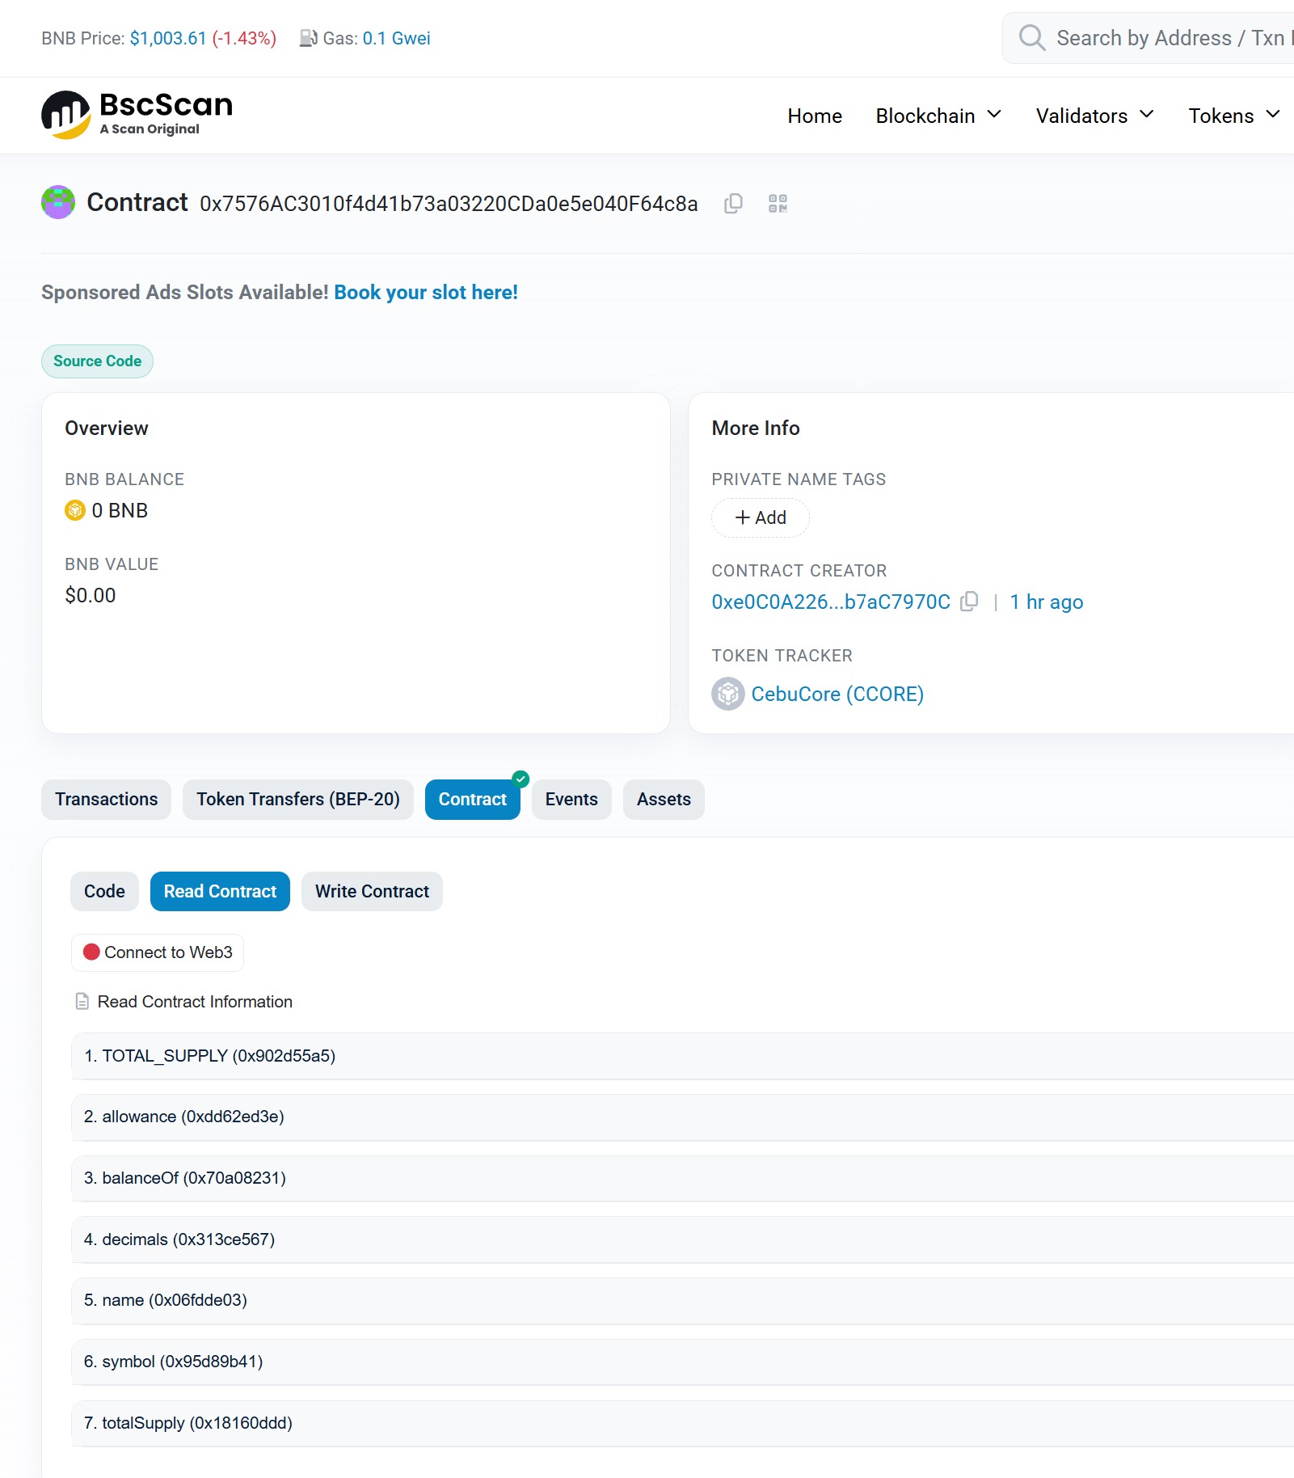Show the address QR code

tap(778, 204)
